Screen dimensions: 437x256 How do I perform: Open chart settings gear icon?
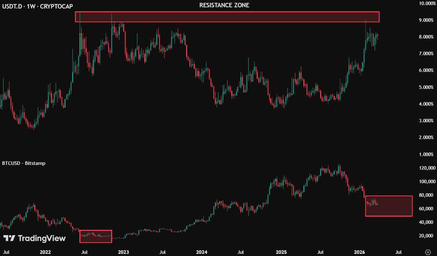tap(428, 252)
